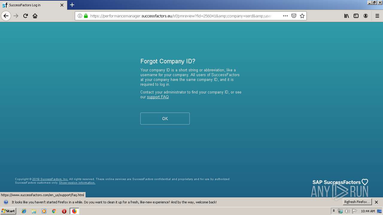
Task: Open the Firefox hamburger menu
Action: 377,16
